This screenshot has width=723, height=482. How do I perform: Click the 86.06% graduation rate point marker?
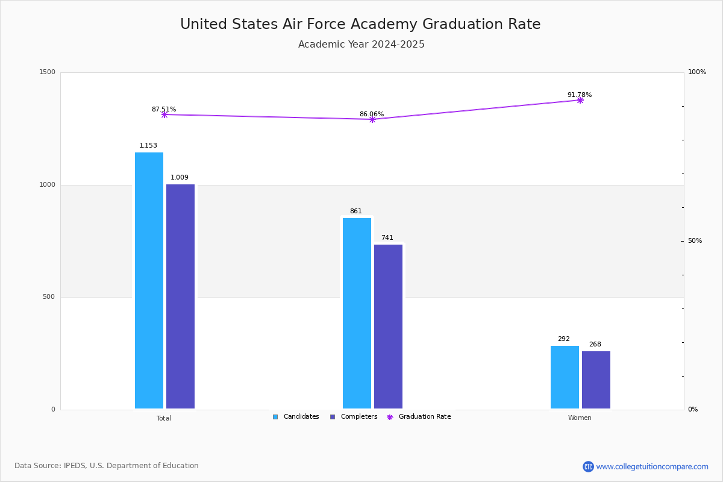[372, 119]
